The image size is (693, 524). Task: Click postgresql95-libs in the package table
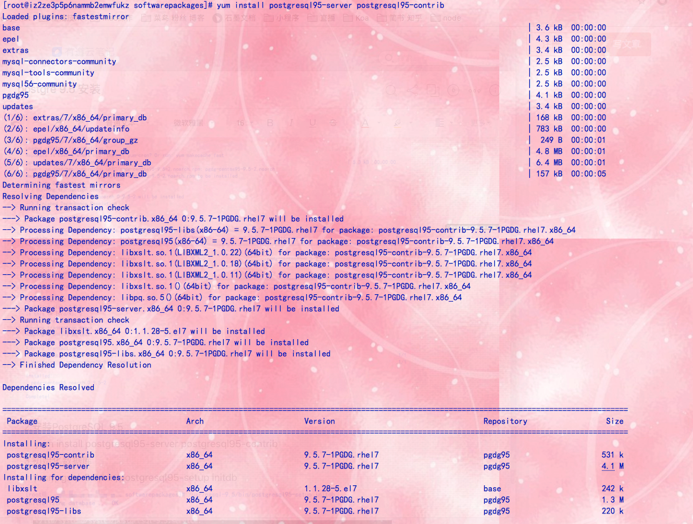click(x=44, y=511)
